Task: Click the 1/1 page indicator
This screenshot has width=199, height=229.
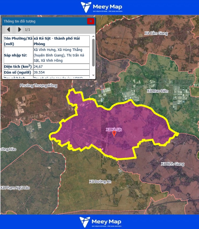Action: [x=27, y=30]
